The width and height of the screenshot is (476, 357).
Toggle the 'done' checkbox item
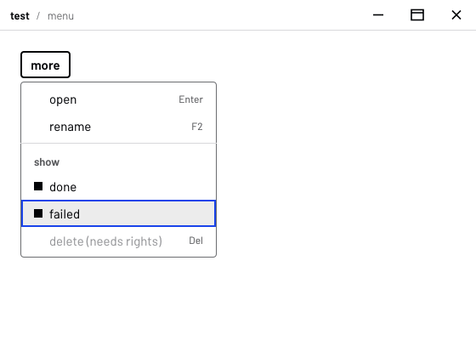[118, 187]
